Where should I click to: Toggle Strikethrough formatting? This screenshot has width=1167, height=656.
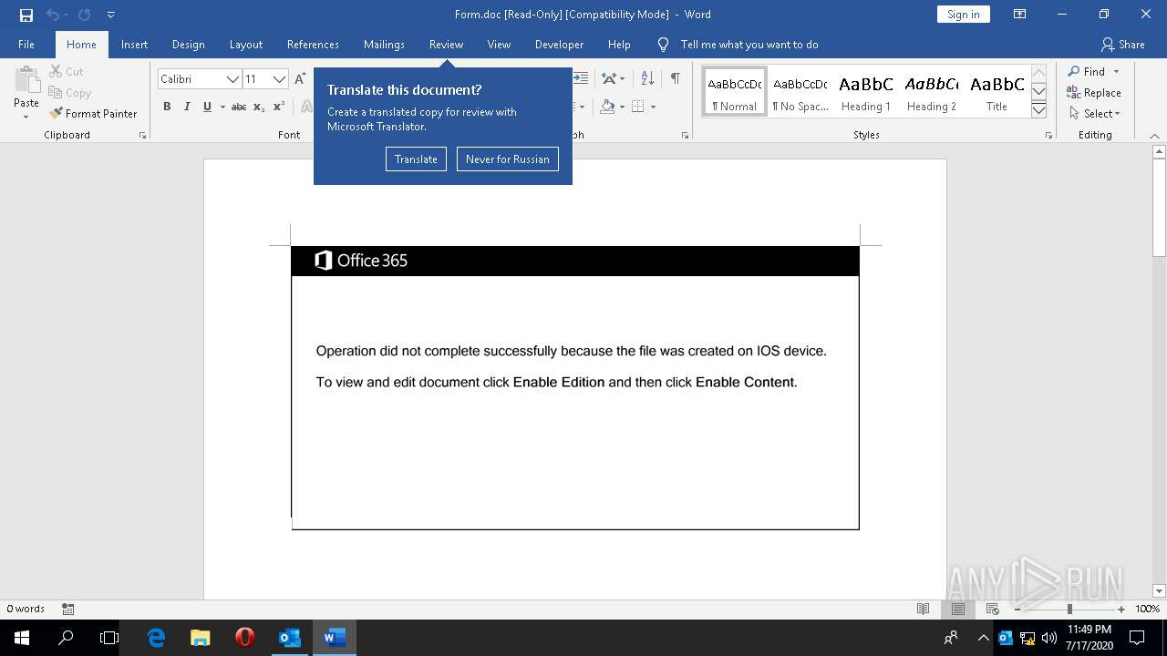pos(239,107)
